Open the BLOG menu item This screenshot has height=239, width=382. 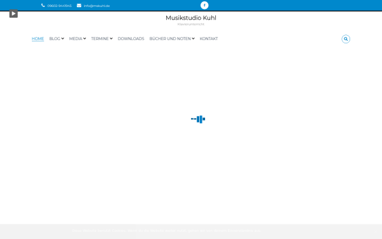coord(55,39)
